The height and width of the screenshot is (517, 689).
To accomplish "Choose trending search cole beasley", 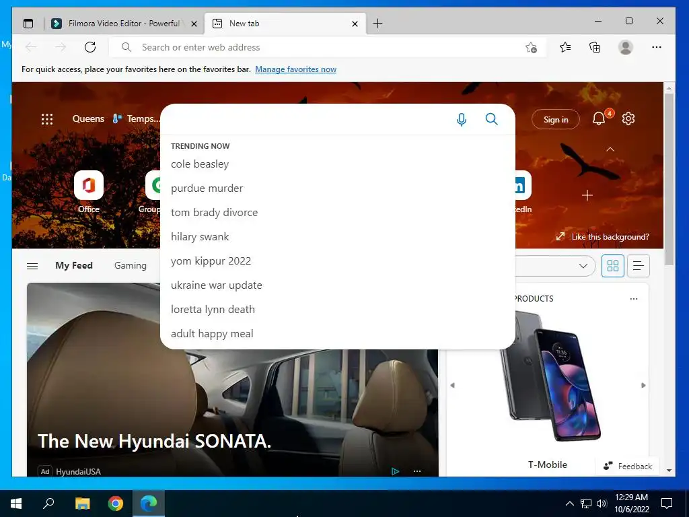I will (200, 164).
